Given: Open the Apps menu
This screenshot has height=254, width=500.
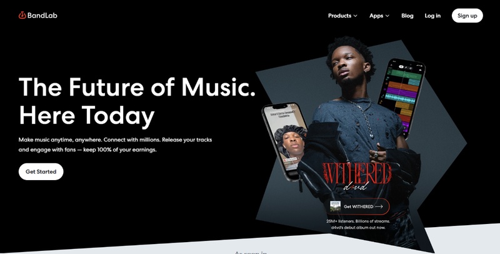Looking at the screenshot, I should tap(379, 16).
